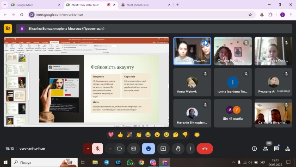Toggle the emoji reactions button

click(x=148, y=148)
